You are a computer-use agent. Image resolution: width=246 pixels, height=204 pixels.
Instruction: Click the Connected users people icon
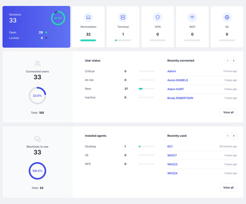pyautogui.click(x=38, y=64)
